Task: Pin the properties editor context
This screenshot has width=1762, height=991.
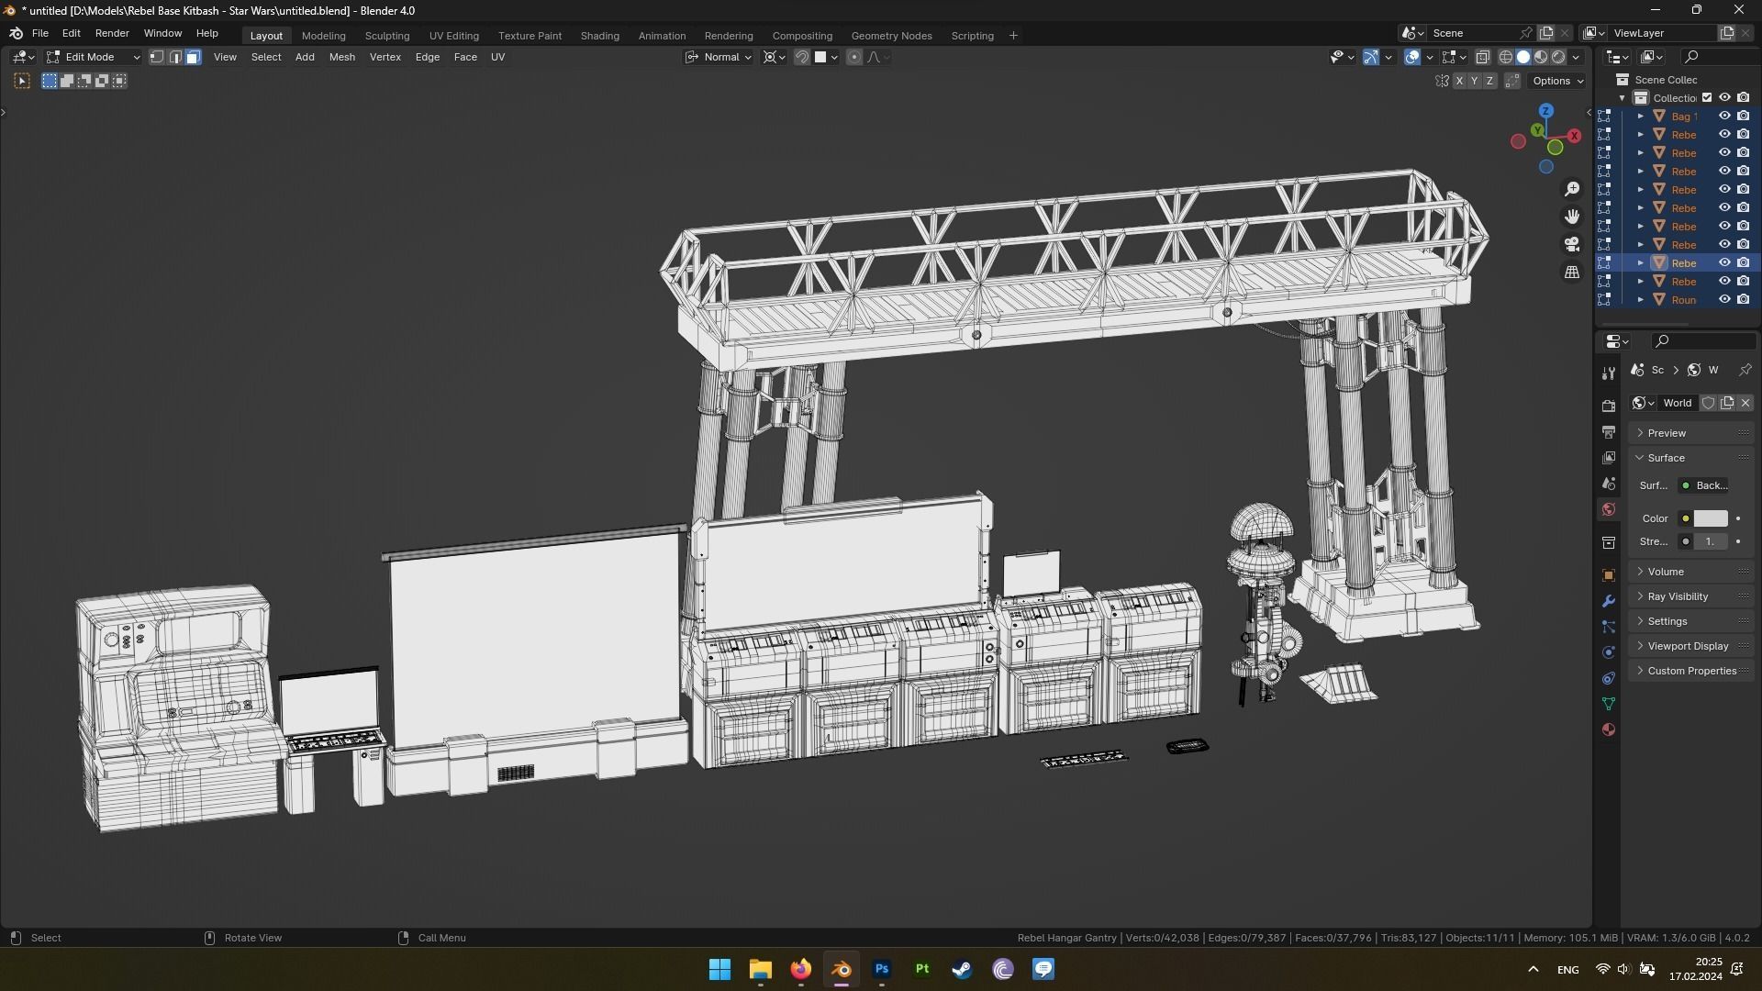Action: click(1745, 370)
